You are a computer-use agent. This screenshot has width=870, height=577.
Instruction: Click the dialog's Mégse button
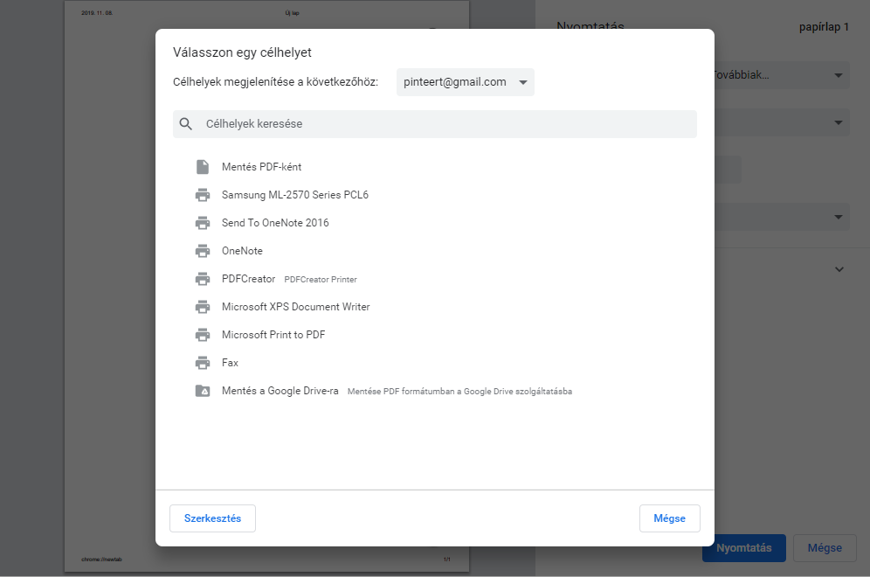[669, 518]
